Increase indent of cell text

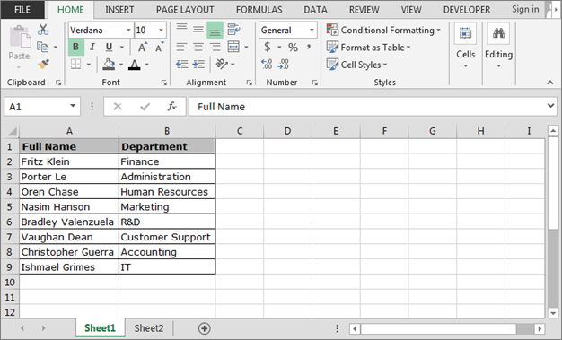click(x=198, y=65)
